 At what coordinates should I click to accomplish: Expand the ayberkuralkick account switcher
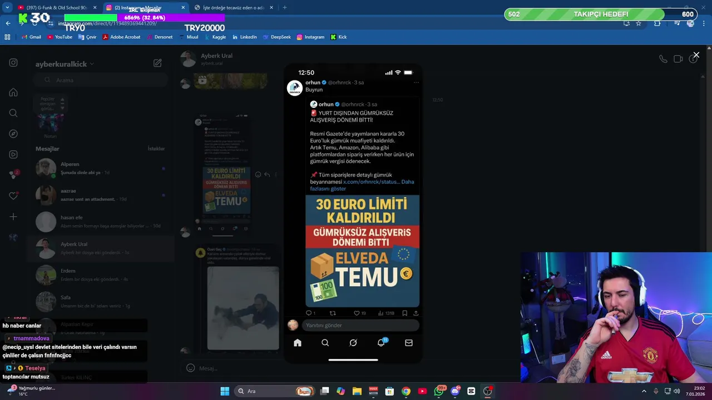pyautogui.click(x=65, y=64)
